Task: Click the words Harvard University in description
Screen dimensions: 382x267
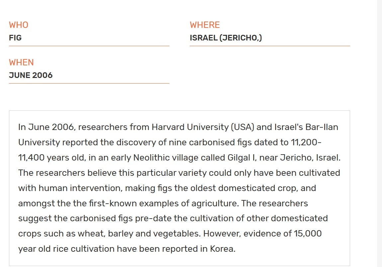Action: [x=190, y=127]
